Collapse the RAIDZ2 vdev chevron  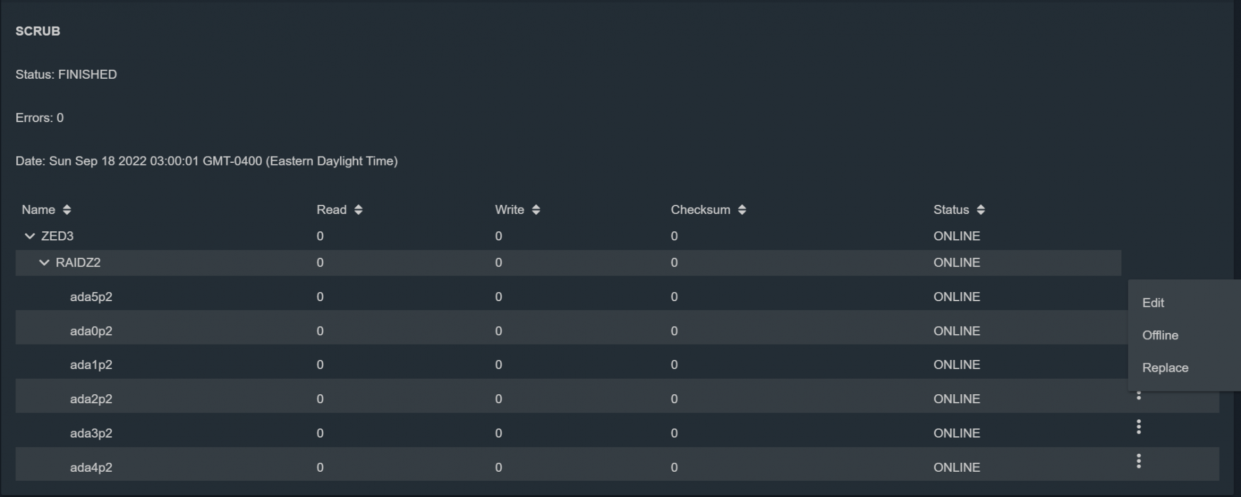[44, 262]
